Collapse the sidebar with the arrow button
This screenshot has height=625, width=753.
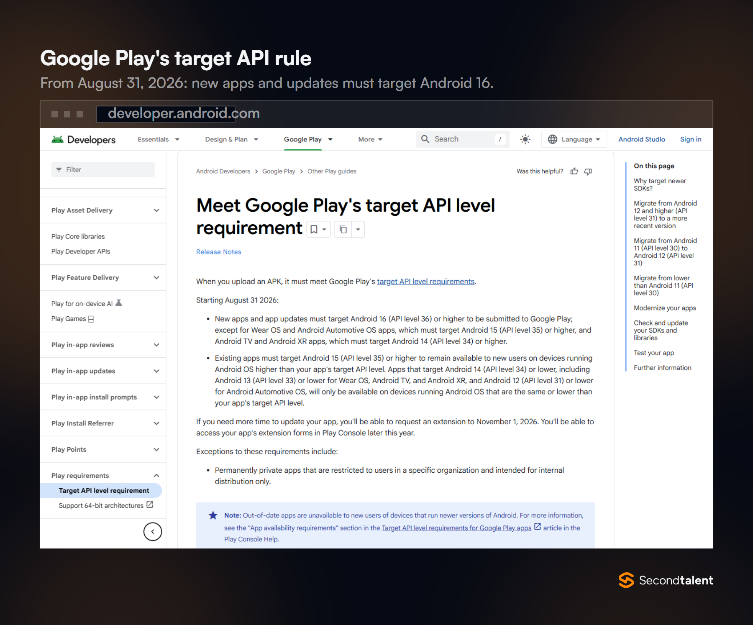pyautogui.click(x=153, y=532)
